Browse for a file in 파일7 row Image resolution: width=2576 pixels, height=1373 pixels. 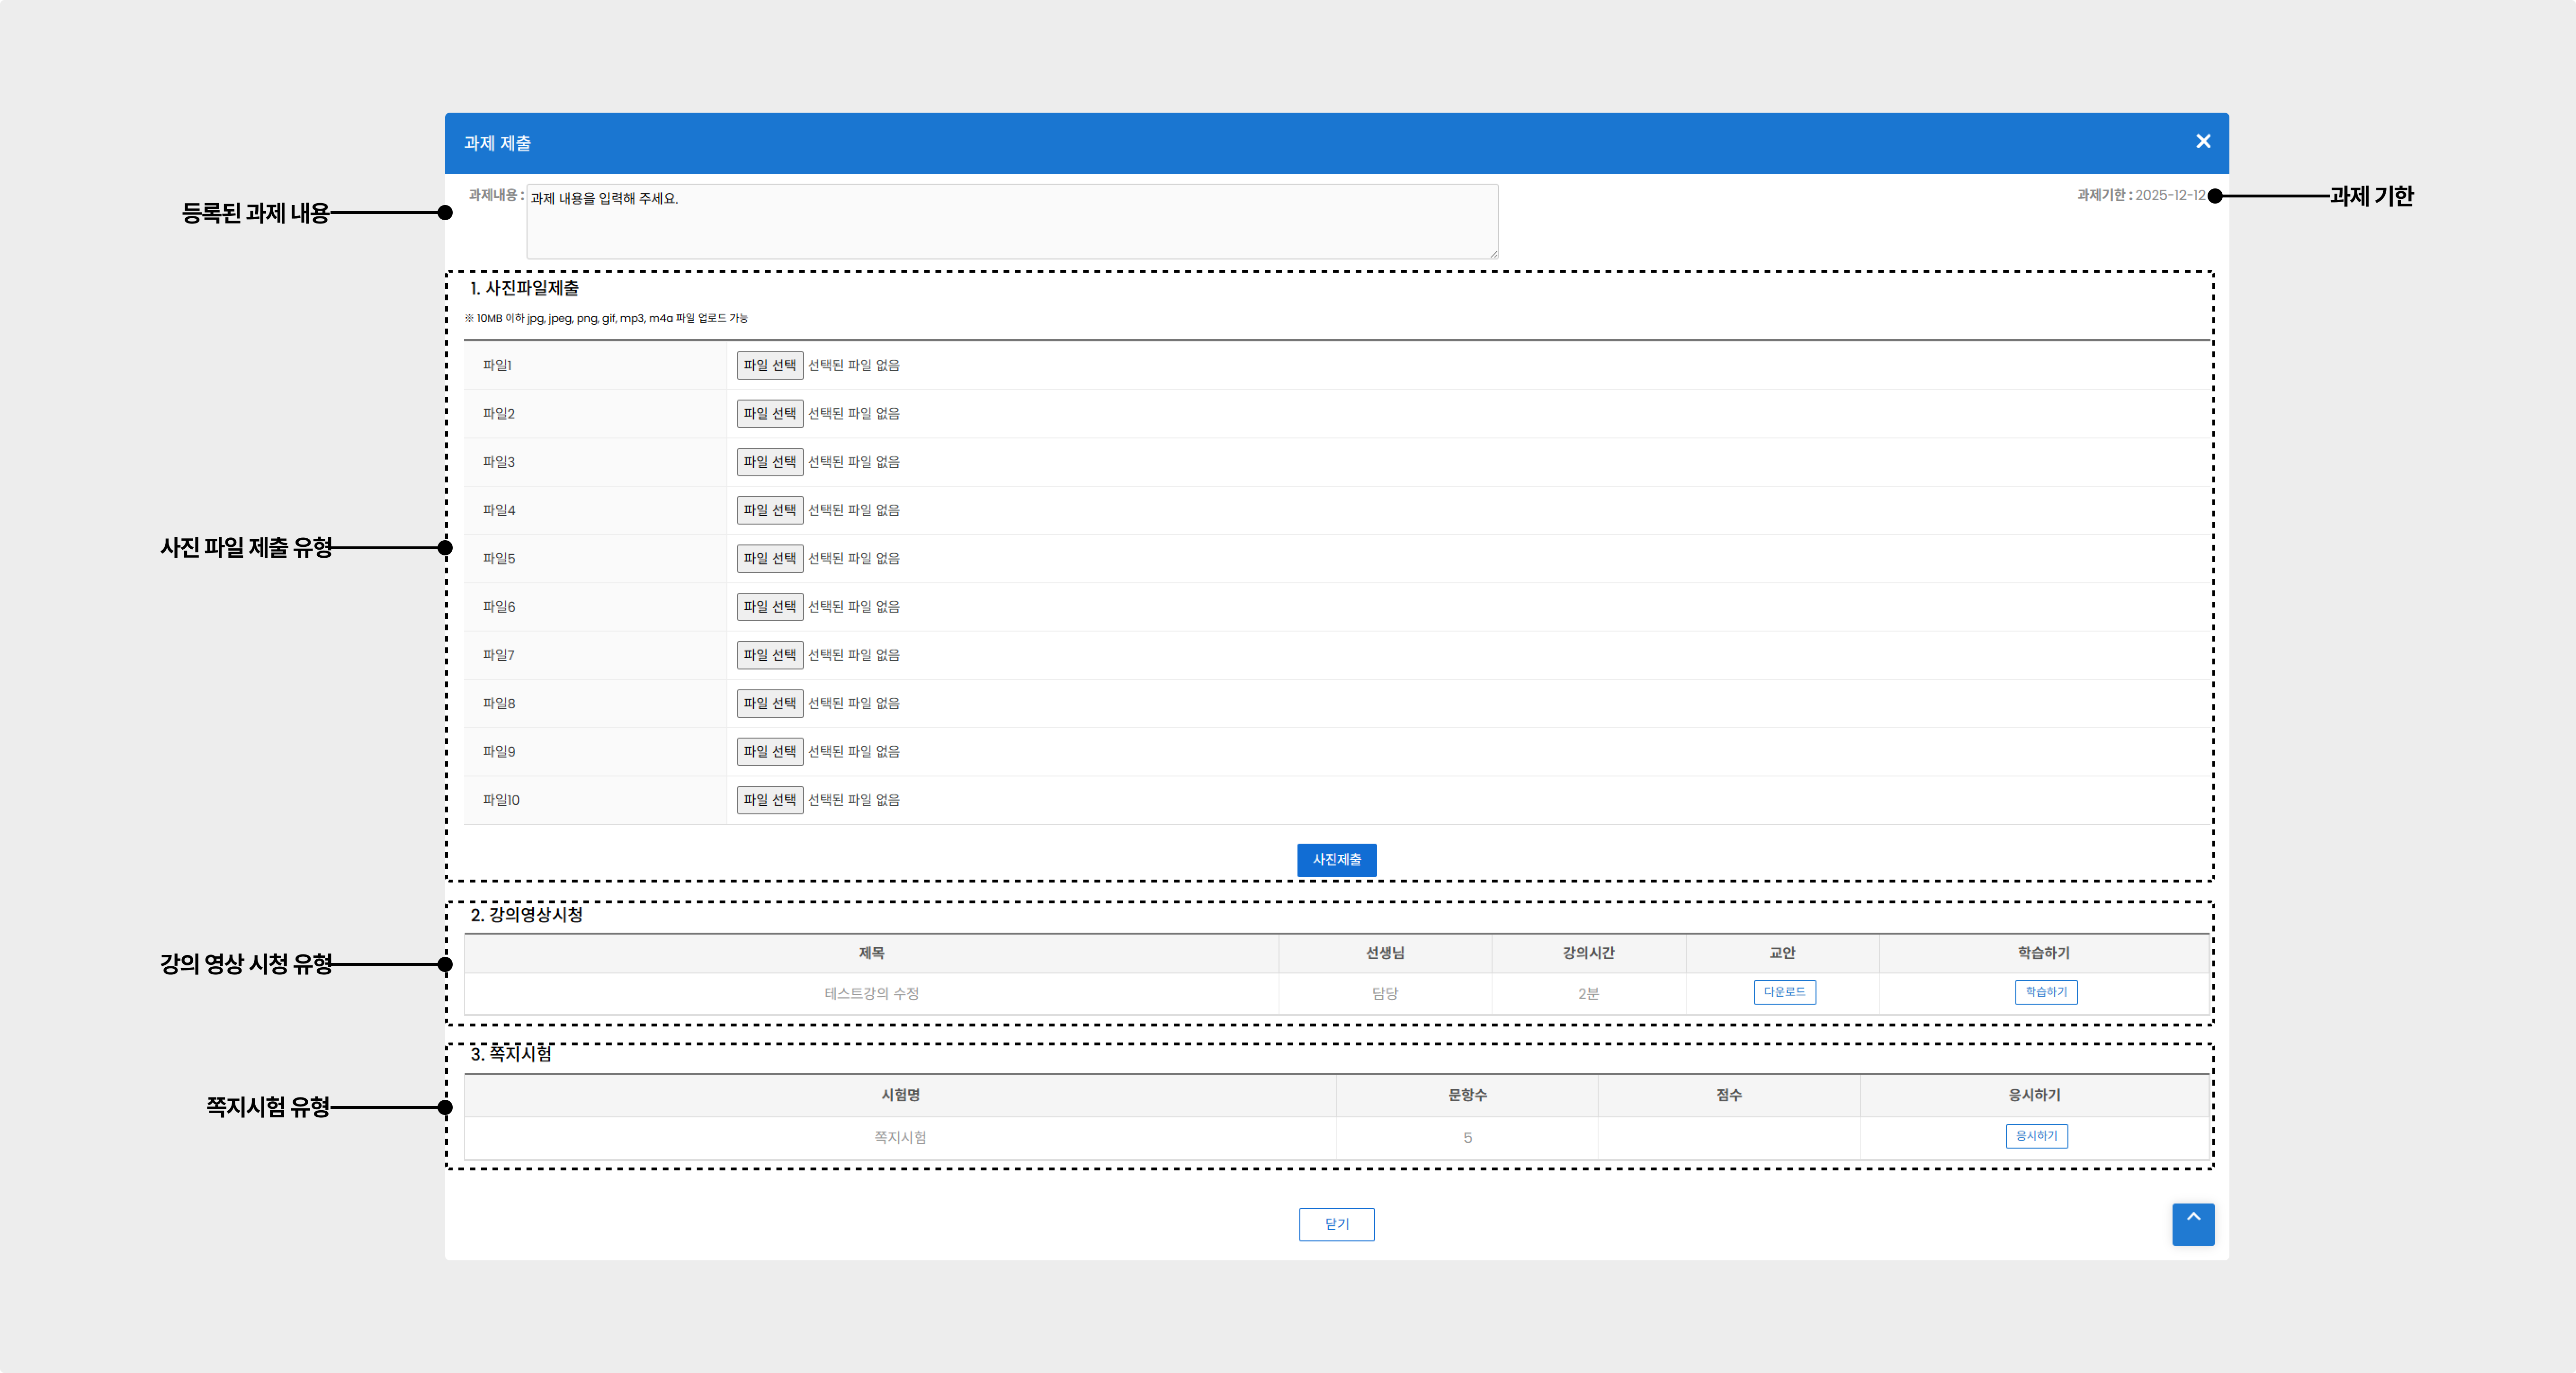[x=769, y=654]
